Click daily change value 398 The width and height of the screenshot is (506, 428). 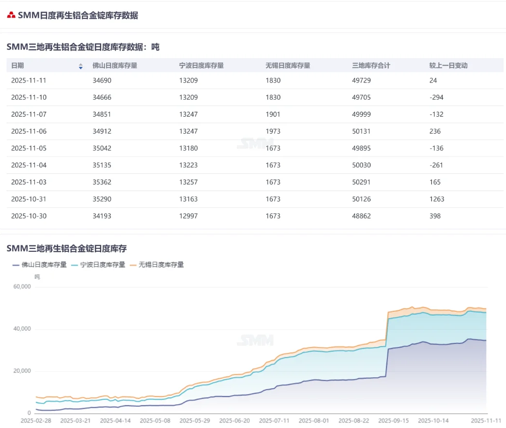pos(435,216)
